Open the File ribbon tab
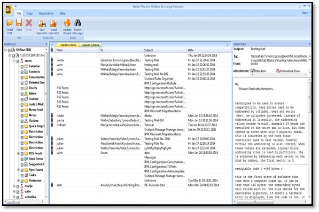This screenshot has width=319, height=212. pyautogui.click(x=19, y=13)
